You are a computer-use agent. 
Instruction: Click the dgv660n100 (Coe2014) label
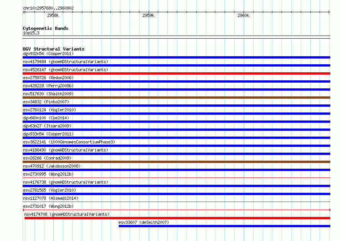46,118
